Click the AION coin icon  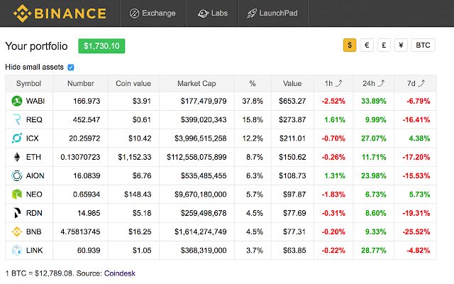pyautogui.click(x=16, y=175)
